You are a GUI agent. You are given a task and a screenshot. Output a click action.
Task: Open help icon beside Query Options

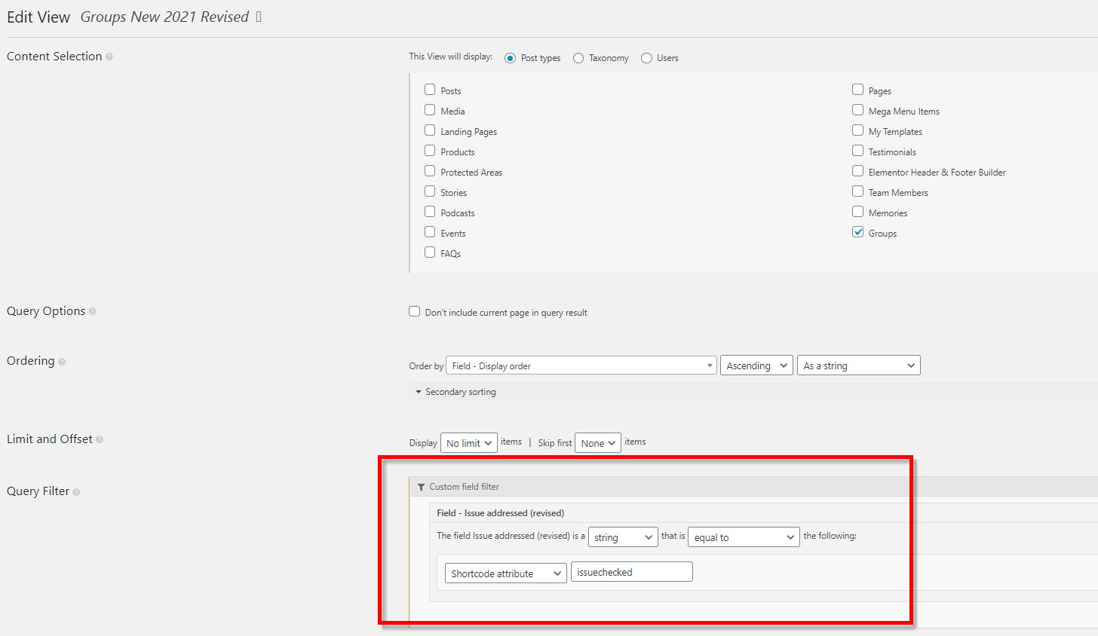93,312
